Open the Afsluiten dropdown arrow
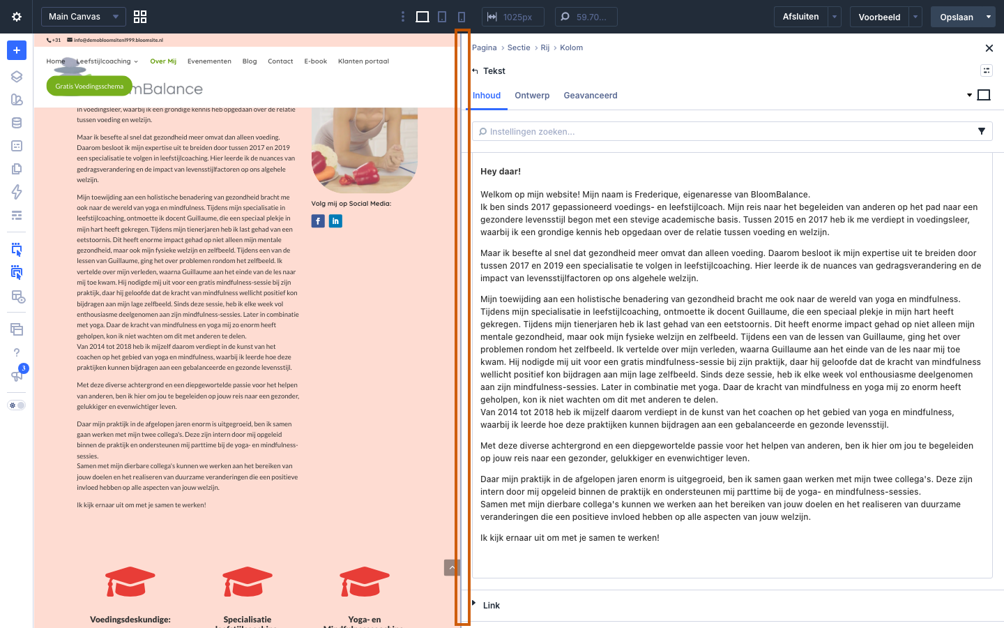 pos(835,17)
